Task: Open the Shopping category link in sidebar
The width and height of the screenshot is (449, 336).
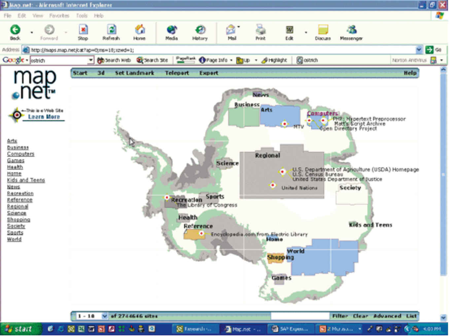Action: (x=18, y=220)
